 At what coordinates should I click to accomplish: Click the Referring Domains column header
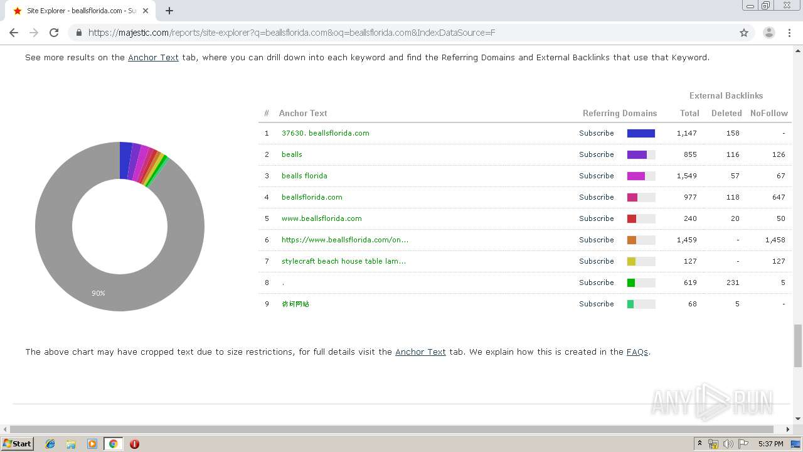[x=620, y=113]
